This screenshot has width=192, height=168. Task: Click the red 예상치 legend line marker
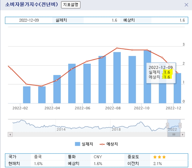click(x=102, y=144)
